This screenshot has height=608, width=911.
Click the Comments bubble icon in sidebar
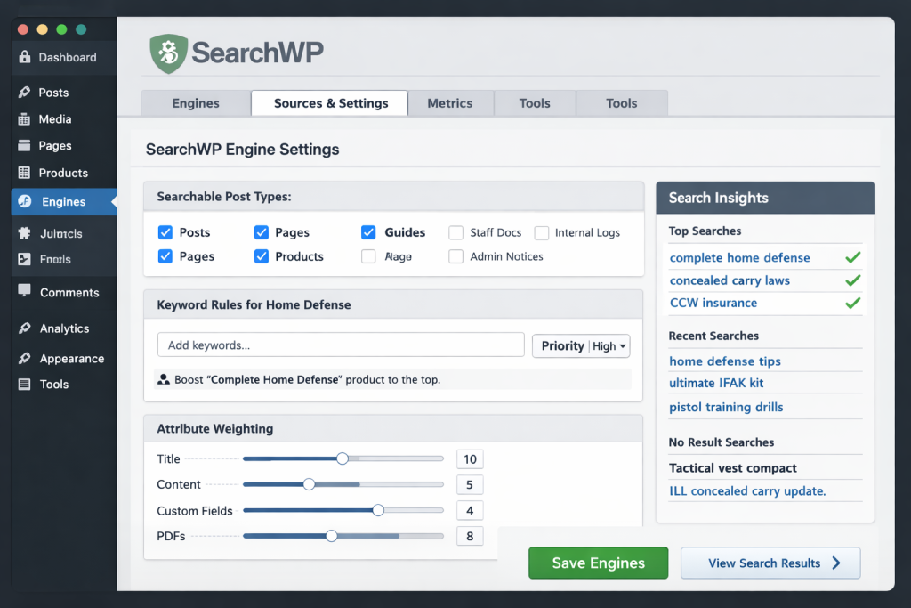pos(23,292)
